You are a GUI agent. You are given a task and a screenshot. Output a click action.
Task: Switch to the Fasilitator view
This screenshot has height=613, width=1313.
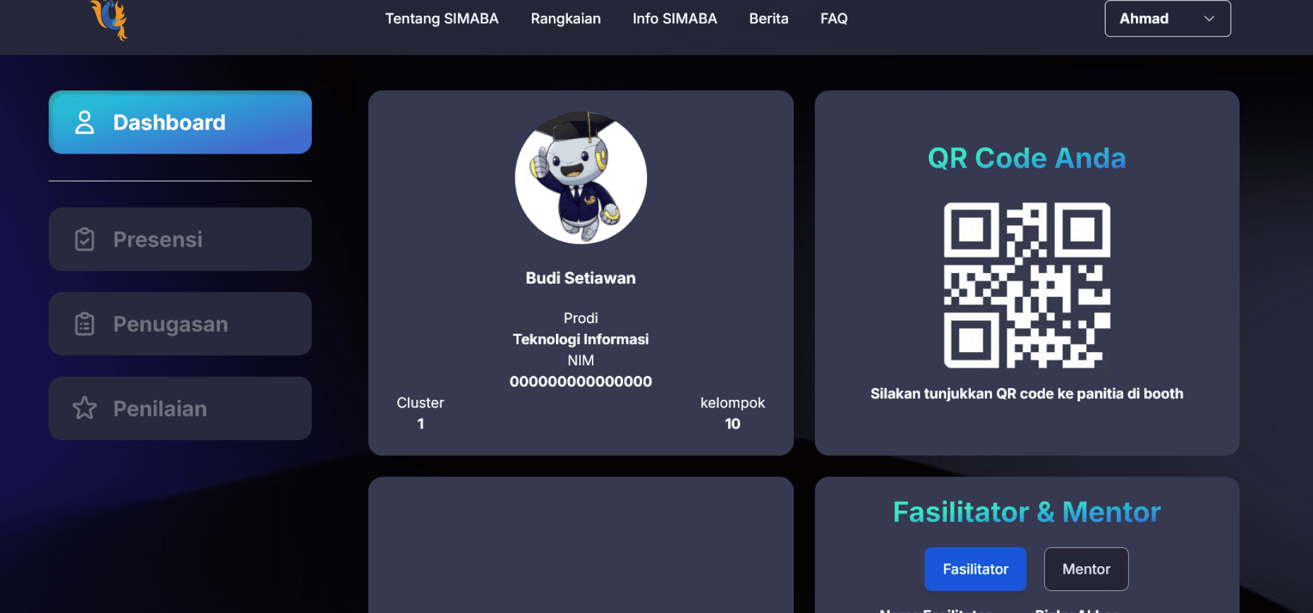pyautogui.click(x=975, y=569)
